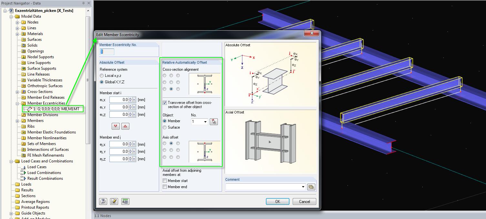Select Sets of Members tree item
The width and height of the screenshot is (486, 219).
42,144
